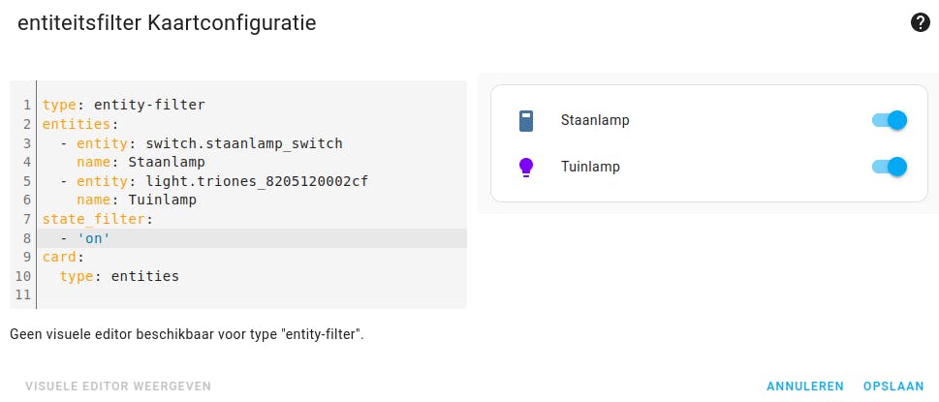
Task: Click the purple Tuinlamp bulb icon
Action: pos(526,167)
